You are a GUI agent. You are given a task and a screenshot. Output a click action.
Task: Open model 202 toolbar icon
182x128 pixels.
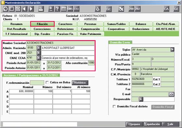coord(137,9)
